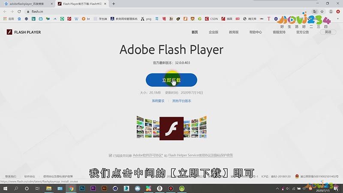
Task: Select 帮助中心 in the site navigation
Action: click(x=256, y=32)
